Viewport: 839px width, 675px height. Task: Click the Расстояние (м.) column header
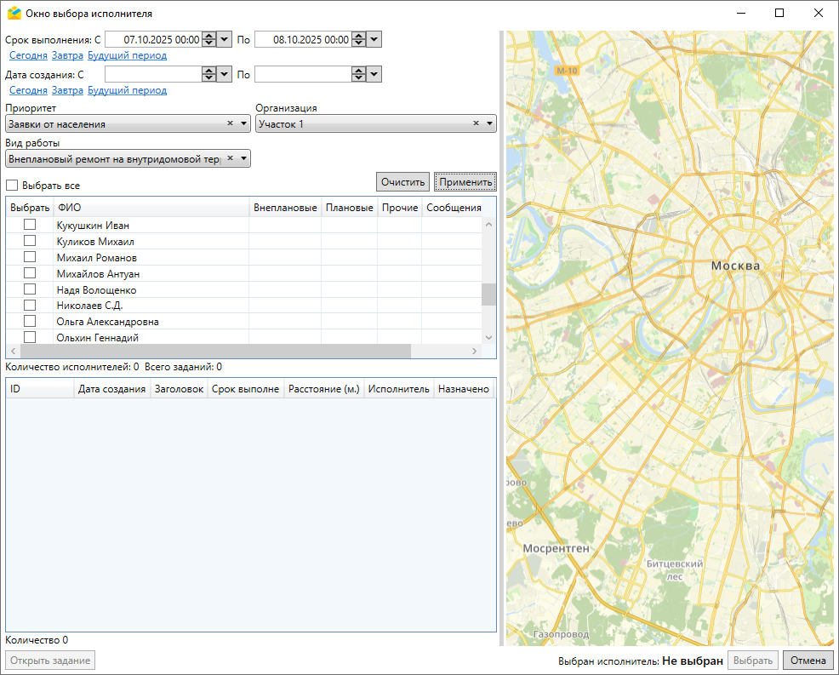point(323,389)
